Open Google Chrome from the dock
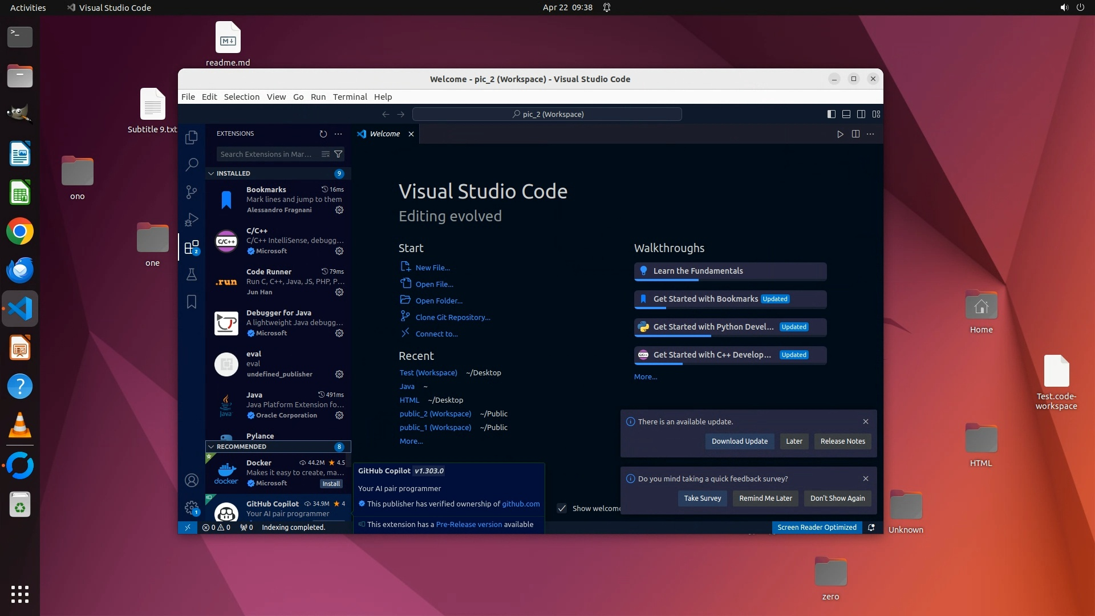This screenshot has width=1095, height=616. point(20,232)
